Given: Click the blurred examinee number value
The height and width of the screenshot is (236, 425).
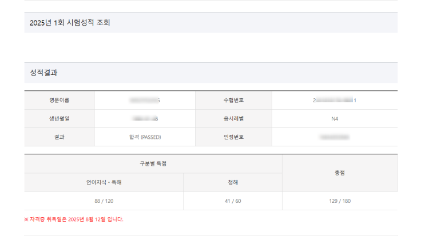Looking at the screenshot, I should click(335, 101).
